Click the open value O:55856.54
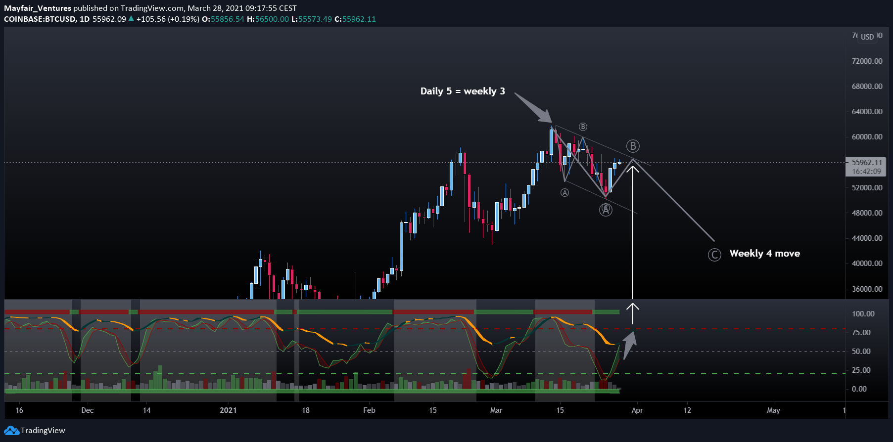 tap(223, 19)
